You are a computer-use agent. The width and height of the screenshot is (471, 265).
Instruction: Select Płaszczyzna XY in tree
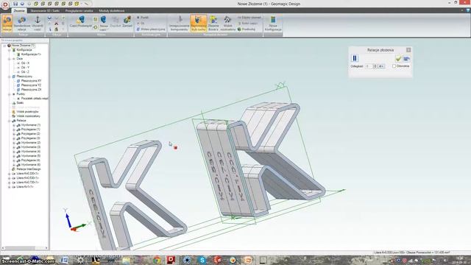point(31,81)
